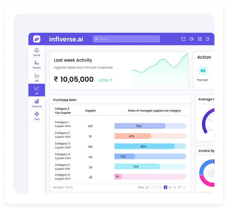Screen dimensions: 228x210
Task: Go to Home in the sidebar
Action: point(37,52)
